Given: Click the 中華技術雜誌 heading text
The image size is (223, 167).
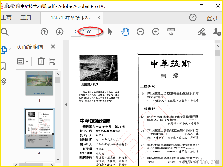Looking at the screenshot, I should click(x=95, y=121).
